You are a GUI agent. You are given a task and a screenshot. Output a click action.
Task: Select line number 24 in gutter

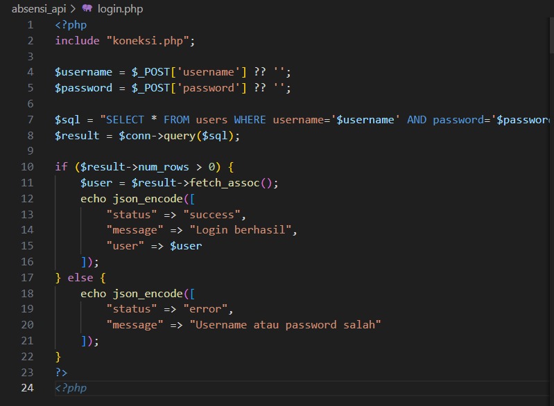tap(27, 388)
